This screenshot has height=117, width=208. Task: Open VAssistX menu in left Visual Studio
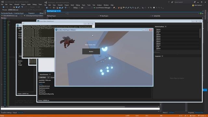pos(17,4)
